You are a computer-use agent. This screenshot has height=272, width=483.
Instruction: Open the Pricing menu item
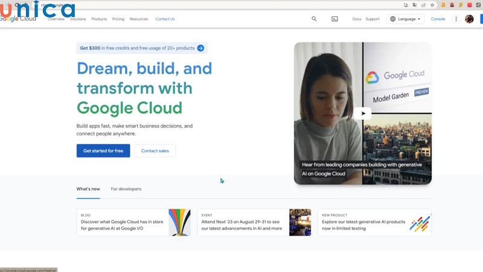pos(118,19)
